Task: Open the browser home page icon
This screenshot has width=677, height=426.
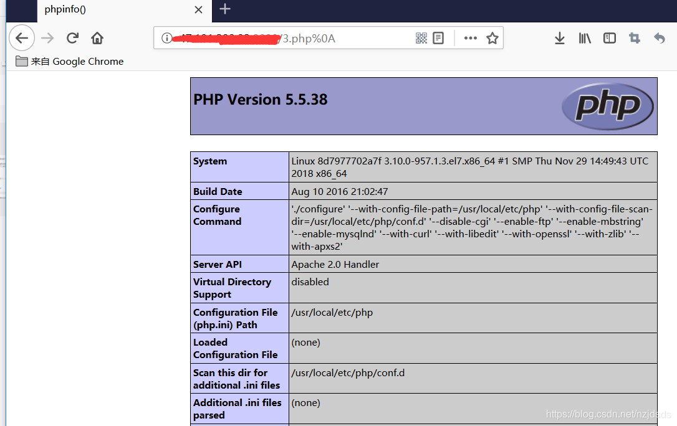Action: tap(97, 38)
